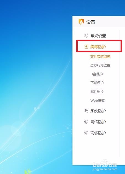Expand the 系统防护 section

(x=98, y=111)
